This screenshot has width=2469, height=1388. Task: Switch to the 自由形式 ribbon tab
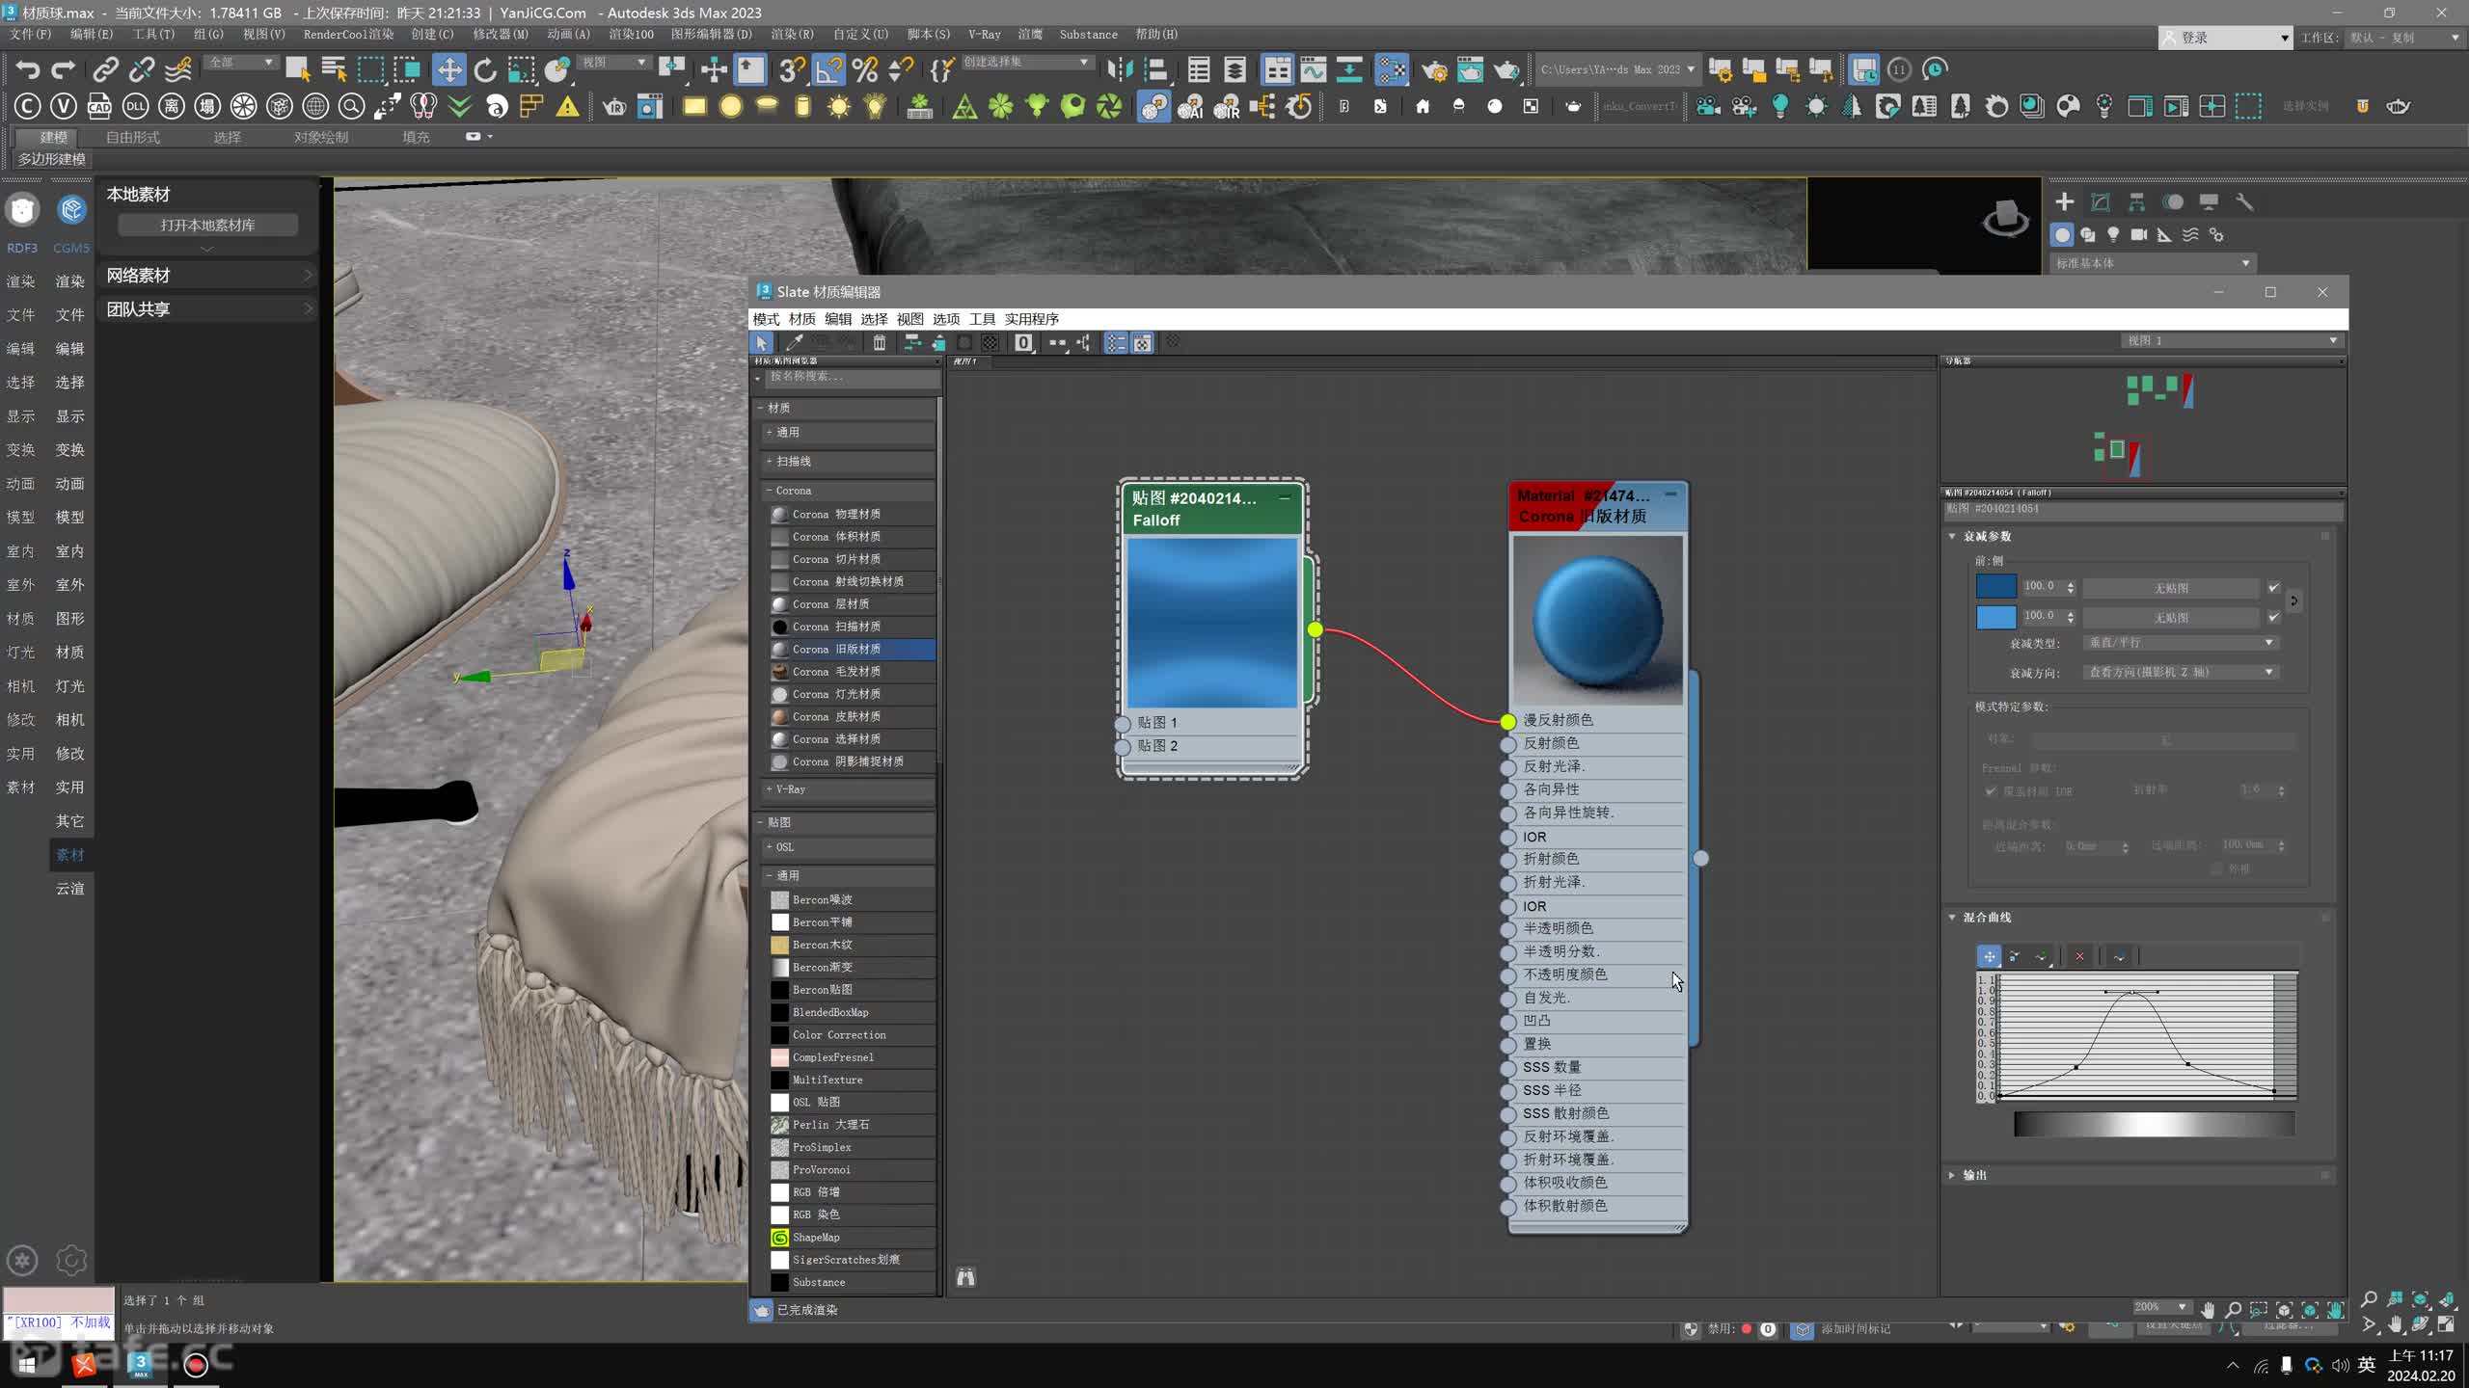point(133,137)
